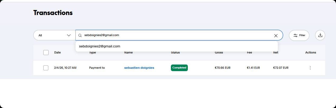Open the row actions three-dot menu
Viewport: 336px width, 108px height.
pos(310,68)
